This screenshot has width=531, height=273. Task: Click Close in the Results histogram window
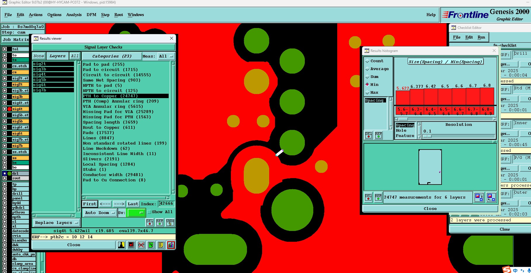pyautogui.click(x=430, y=209)
